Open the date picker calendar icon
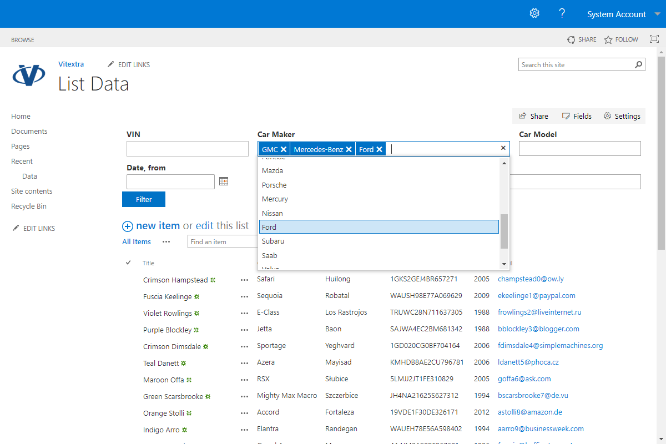This screenshot has height=444, width=666. tap(224, 181)
